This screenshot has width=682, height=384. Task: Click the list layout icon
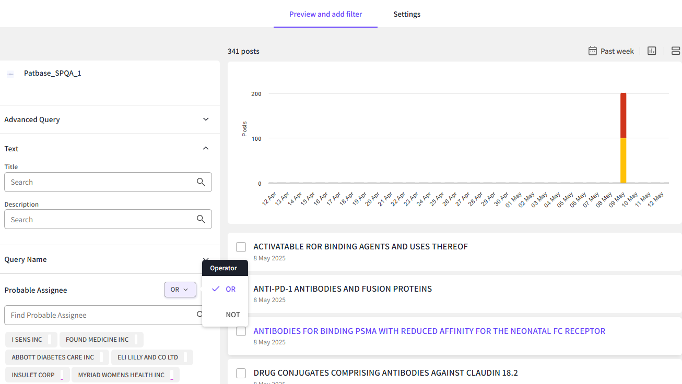675,51
